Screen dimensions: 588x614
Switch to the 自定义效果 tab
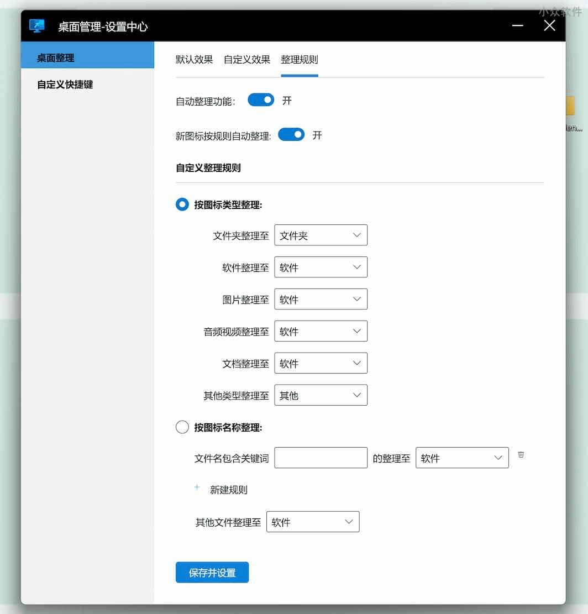click(x=247, y=60)
